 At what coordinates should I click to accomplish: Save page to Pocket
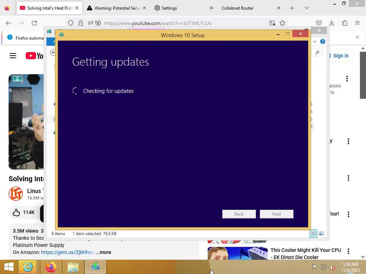318,23
